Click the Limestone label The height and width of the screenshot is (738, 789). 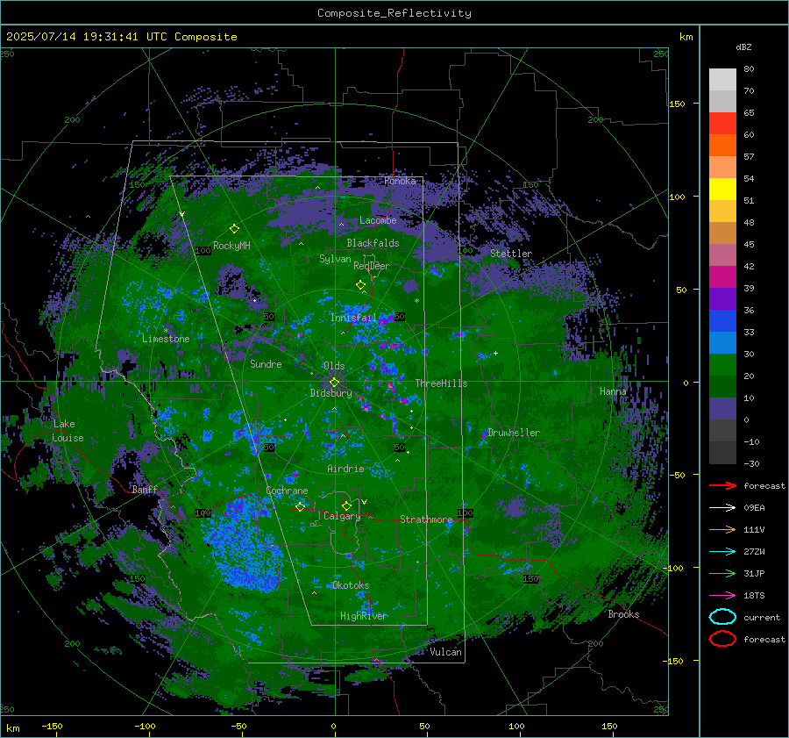tap(166, 339)
